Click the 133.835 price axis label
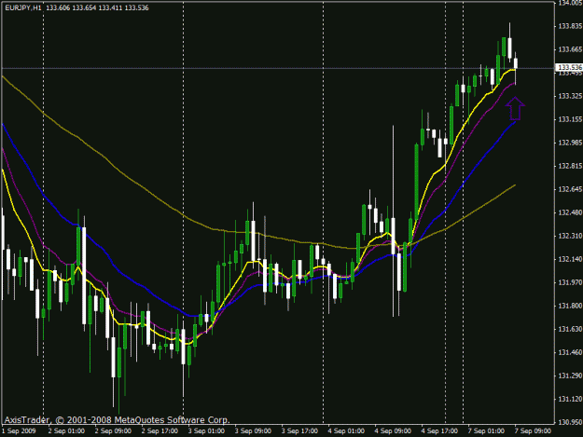 pyautogui.click(x=570, y=26)
